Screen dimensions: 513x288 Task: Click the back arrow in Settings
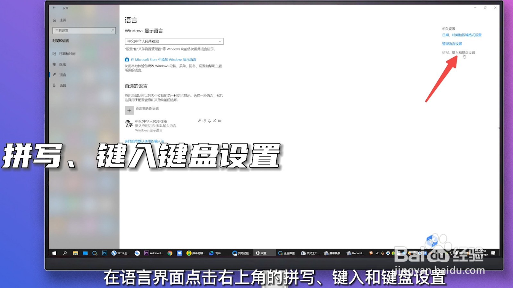tap(54, 8)
